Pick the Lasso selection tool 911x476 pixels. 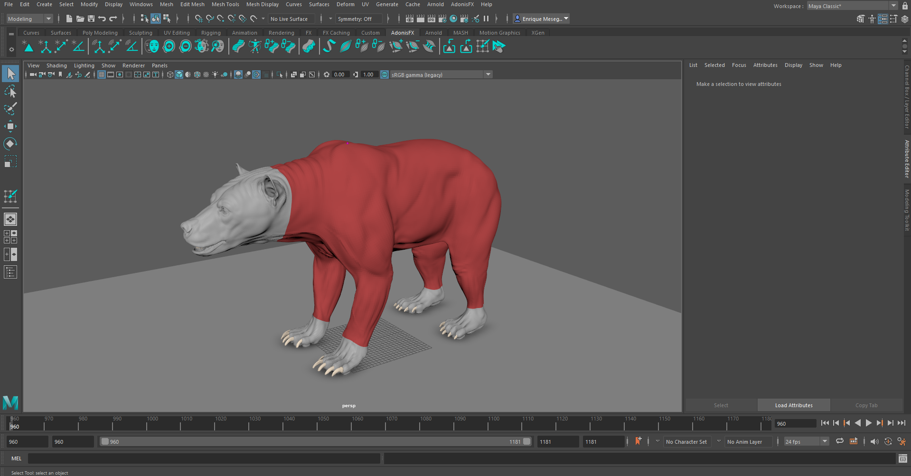tap(10, 91)
